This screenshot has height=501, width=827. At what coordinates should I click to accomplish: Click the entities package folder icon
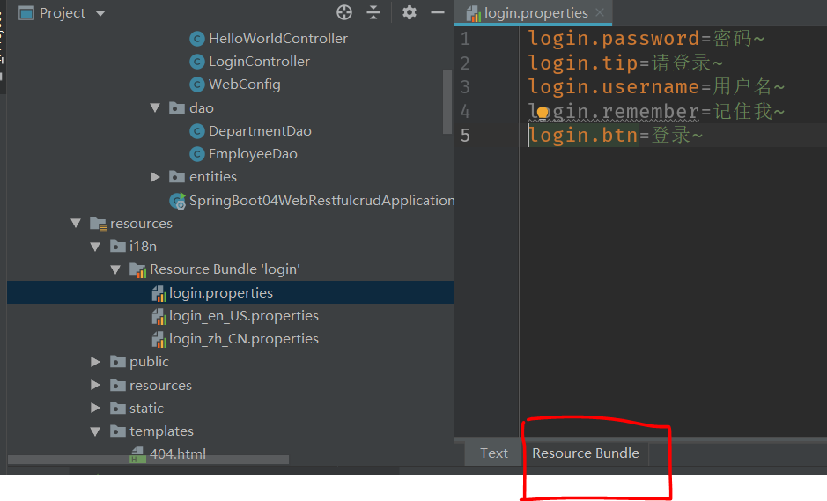pos(177,177)
